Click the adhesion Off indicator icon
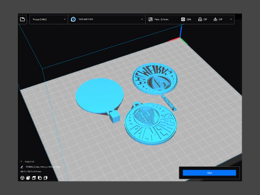The width and height of the screenshot is (260, 195). click(215, 19)
